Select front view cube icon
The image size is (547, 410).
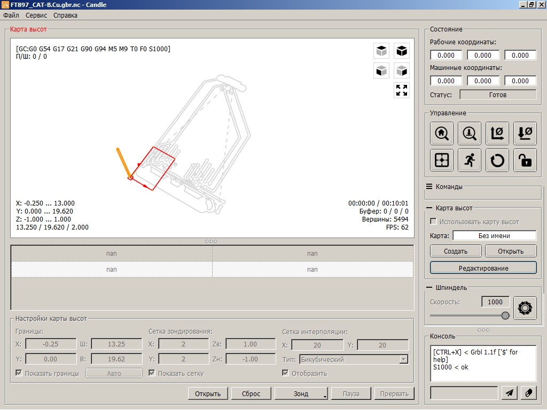coord(381,71)
